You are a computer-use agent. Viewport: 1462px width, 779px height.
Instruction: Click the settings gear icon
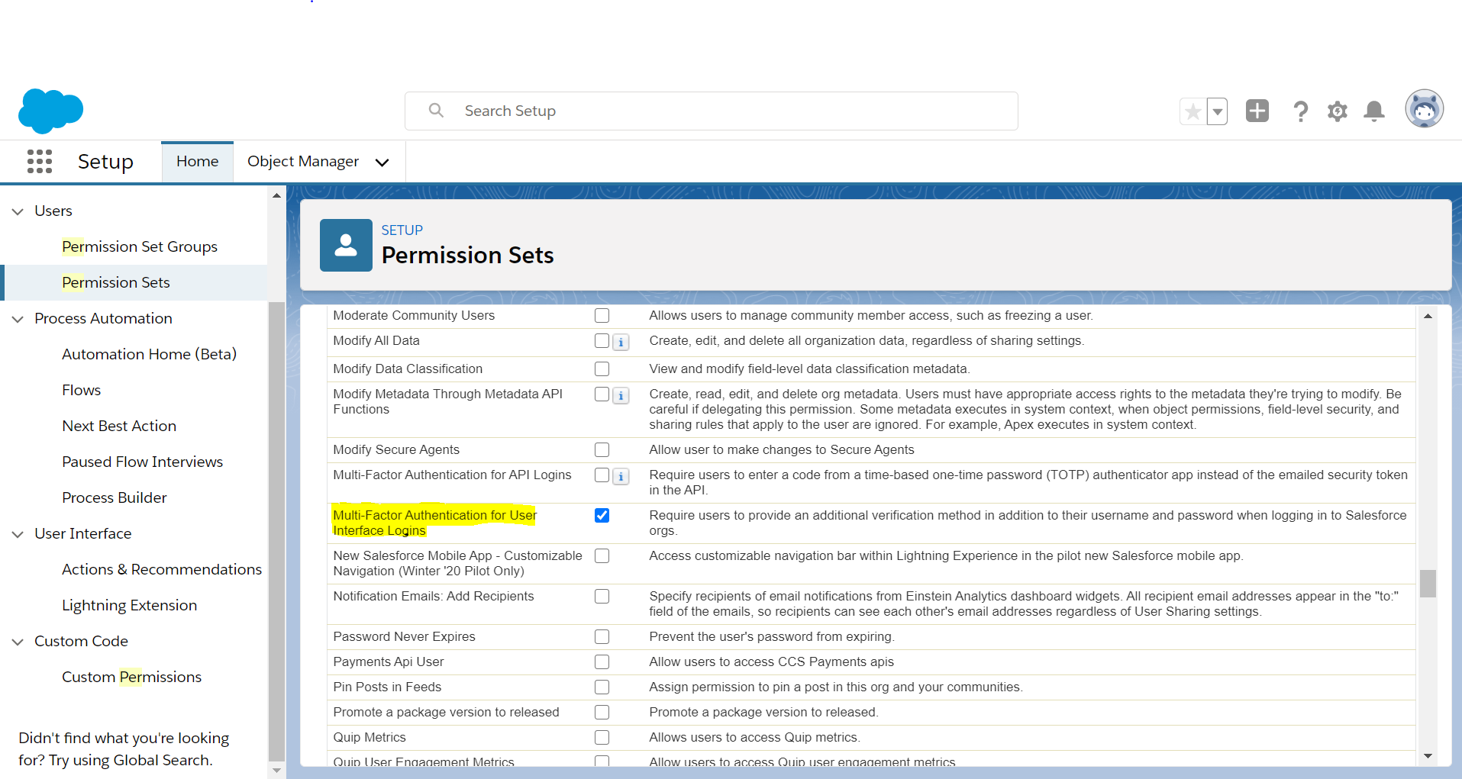click(1338, 111)
